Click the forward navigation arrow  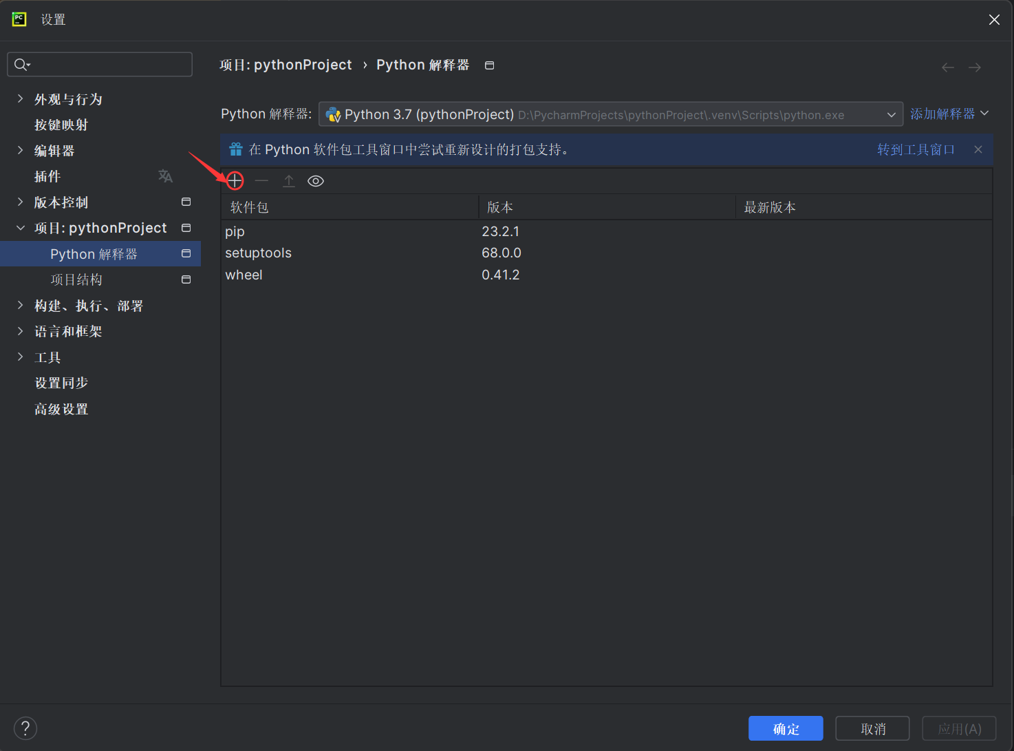(x=975, y=67)
